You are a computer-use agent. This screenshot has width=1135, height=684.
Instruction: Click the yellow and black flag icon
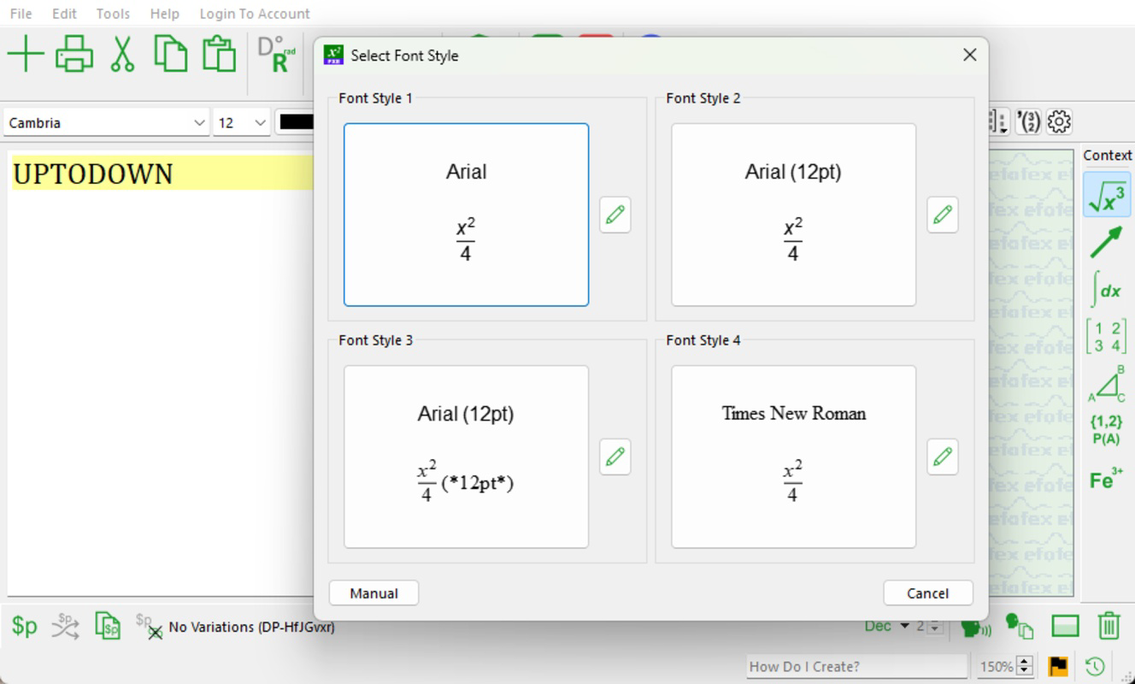pos(1058,666)
